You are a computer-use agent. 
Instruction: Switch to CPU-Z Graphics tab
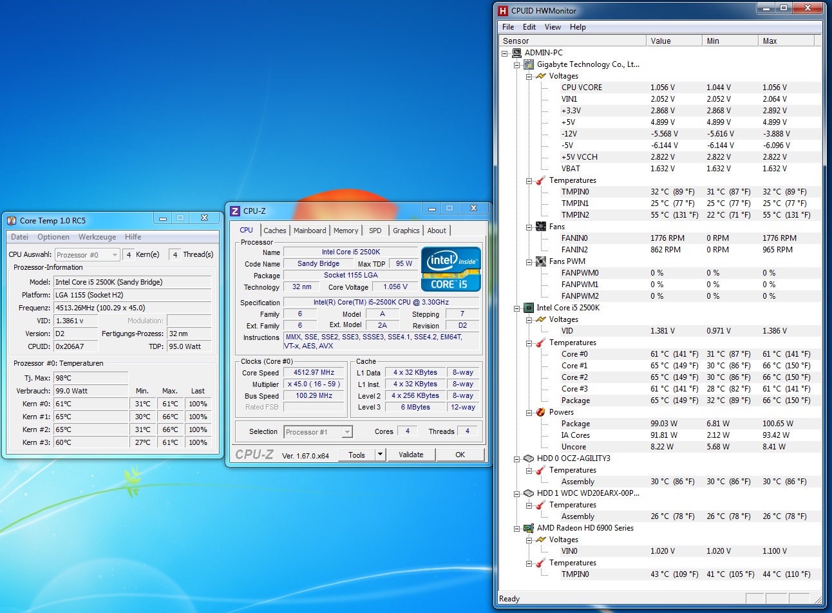point(406,231)
